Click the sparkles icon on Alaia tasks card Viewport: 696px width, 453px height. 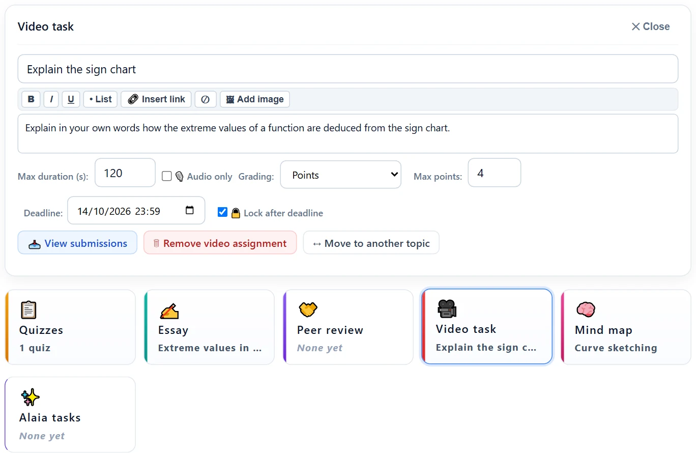point(30,398)
